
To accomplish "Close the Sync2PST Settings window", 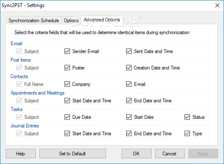I will tap(217, 5).
